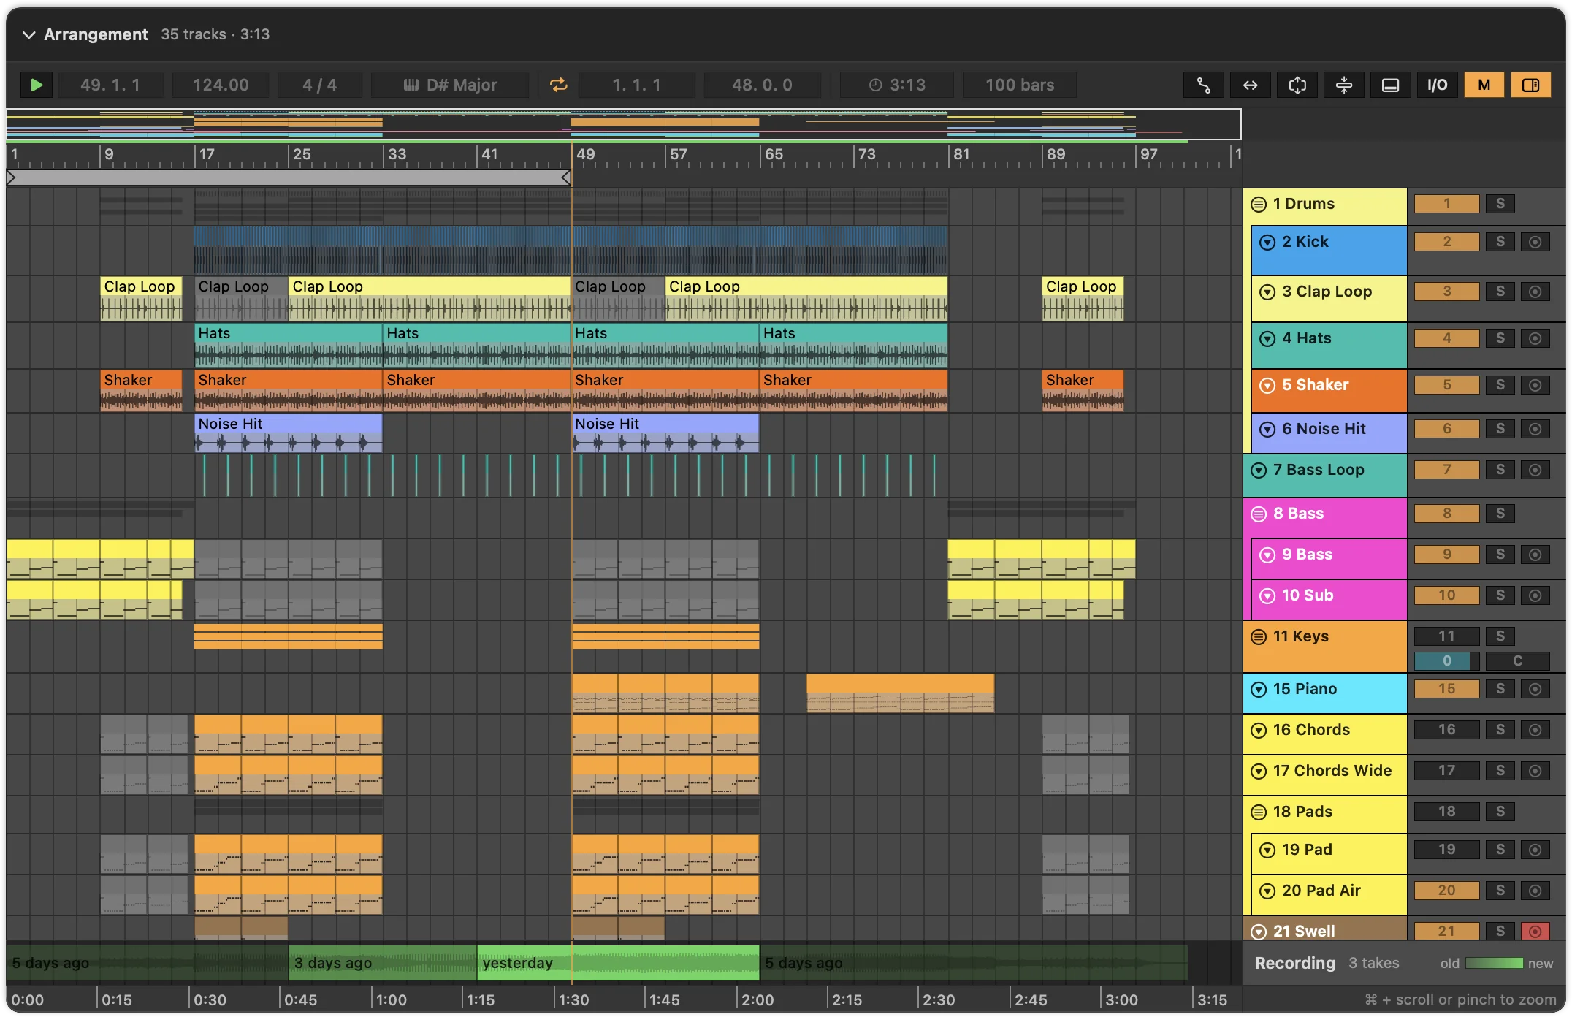Screen dimensions: 1572x1017
Task: Click the 4 / 4 time signature field
Action: 320,85
